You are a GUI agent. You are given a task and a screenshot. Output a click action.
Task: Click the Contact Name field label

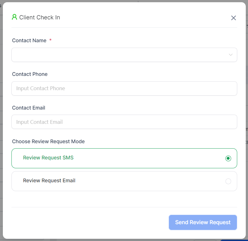coord(29,41)
